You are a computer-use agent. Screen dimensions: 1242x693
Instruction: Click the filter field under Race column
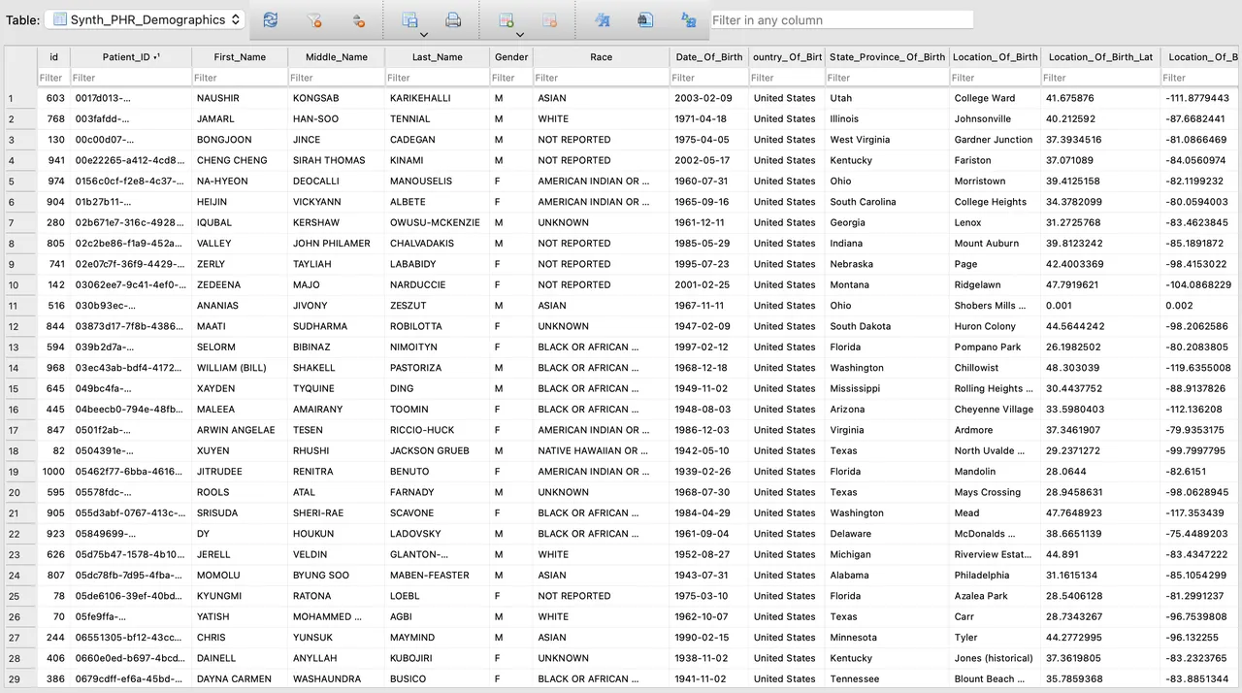601,78
